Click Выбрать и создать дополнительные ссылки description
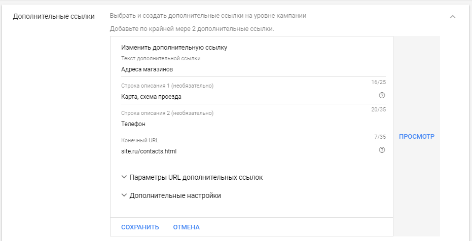Image resolution: width=472 pixels, height=241 pixels. pos(208,16)
